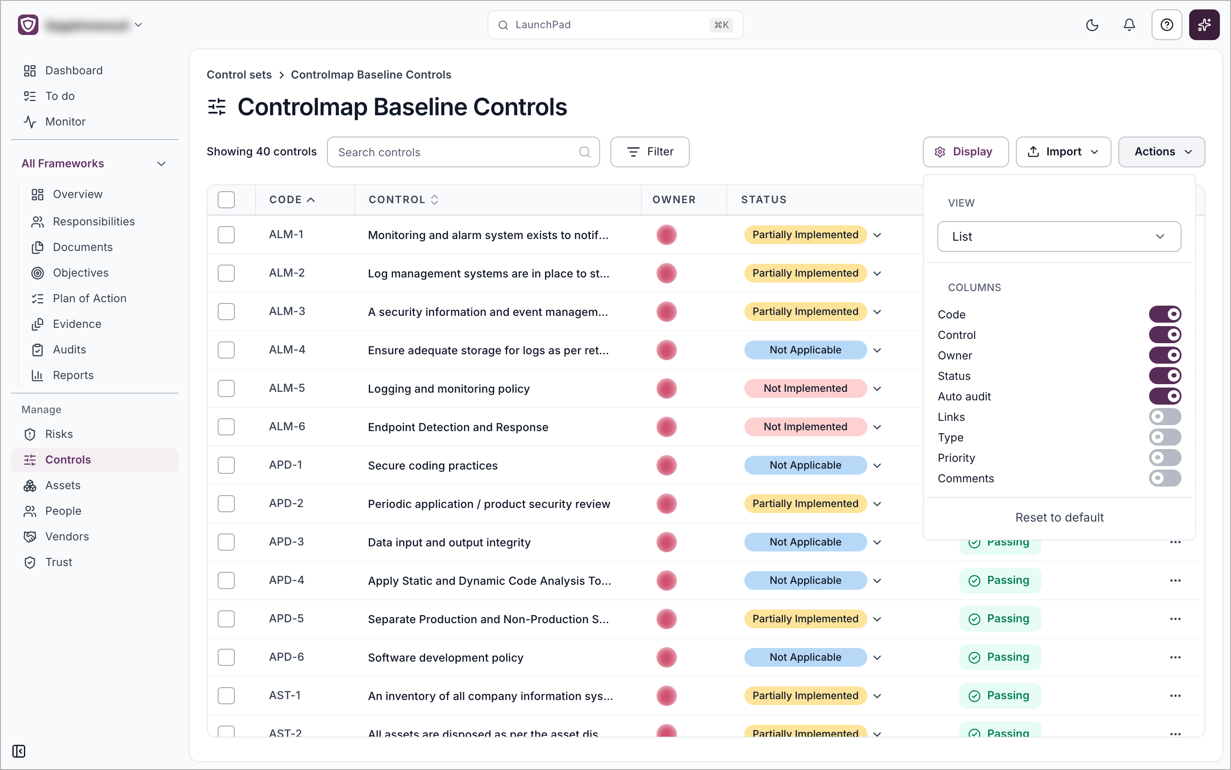Click the Filter button
The image size is (1231, 770).
tap(649, 152)
